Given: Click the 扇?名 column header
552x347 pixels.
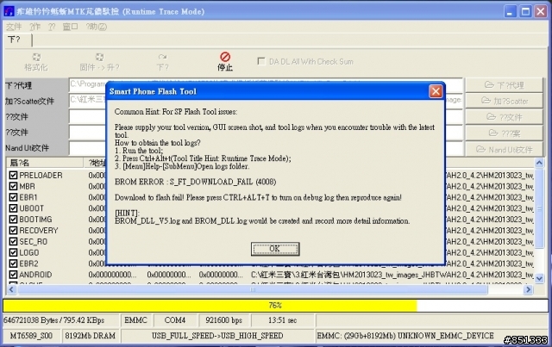Looking at the screenshot, I should pyautogui.click(x=45, y=163).
